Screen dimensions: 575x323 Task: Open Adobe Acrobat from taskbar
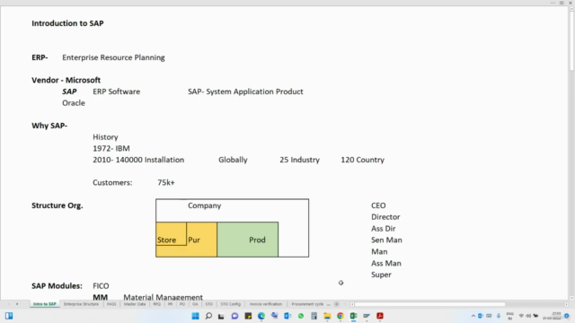pos(380,316)
